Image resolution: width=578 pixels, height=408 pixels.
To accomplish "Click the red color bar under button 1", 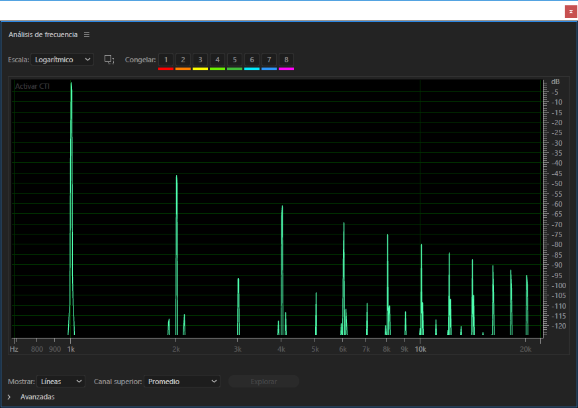I will tap(166, 69).
